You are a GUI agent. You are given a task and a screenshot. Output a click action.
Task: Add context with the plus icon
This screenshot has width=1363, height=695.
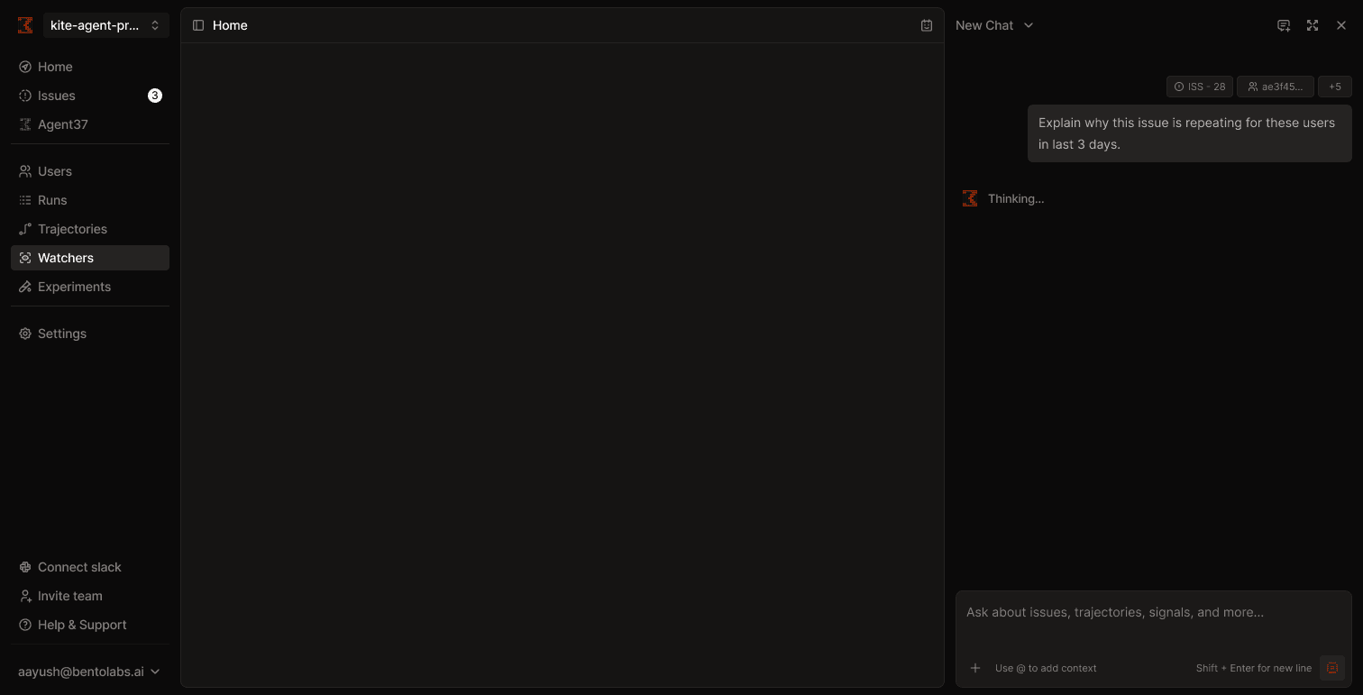point(975,668)
